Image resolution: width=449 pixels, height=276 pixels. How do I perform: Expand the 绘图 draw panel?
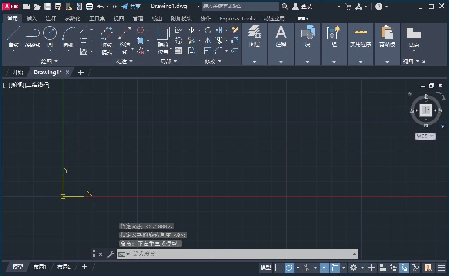coord(49,61)
